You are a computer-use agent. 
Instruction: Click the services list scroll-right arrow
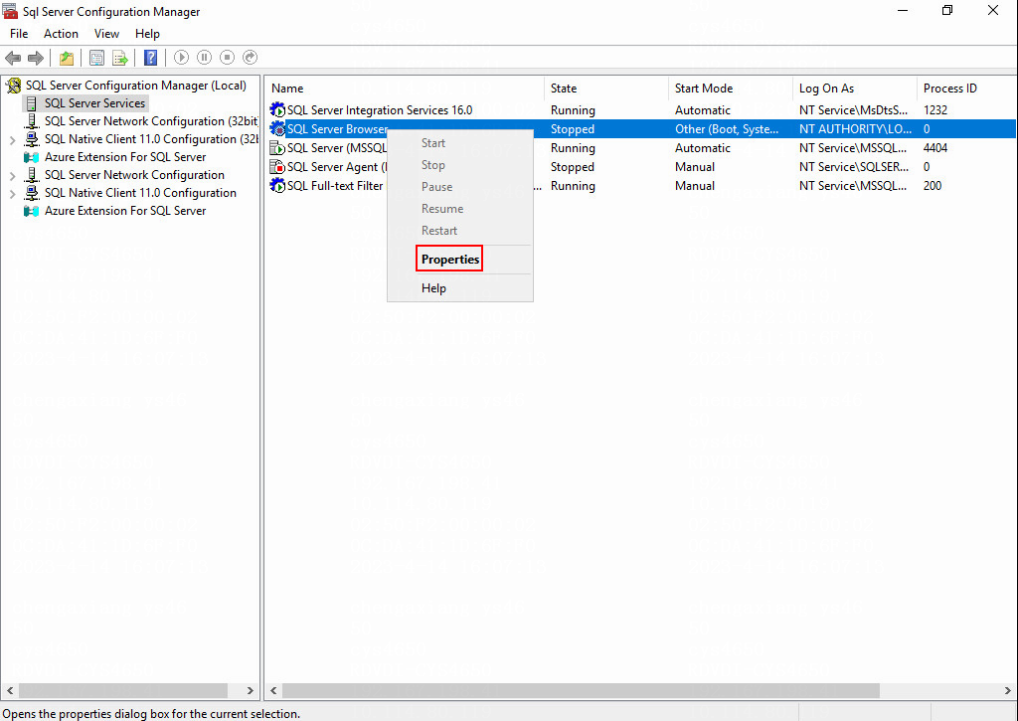pyautogui.click(x=1008, y=690)
